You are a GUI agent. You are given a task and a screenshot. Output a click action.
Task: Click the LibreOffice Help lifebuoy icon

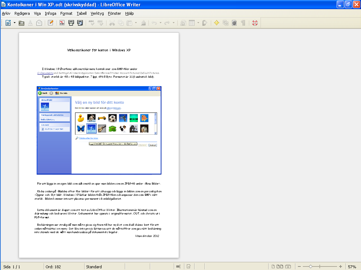pyautogui.click(x=255, y=23)
